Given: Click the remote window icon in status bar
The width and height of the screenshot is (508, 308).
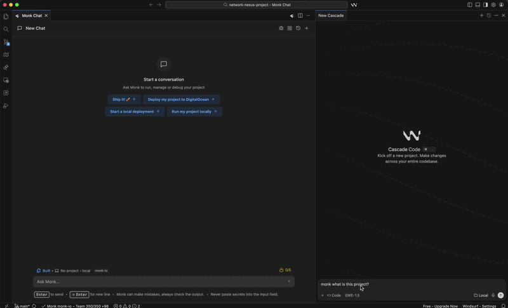Looking at the screenshot, I should pyautogui.click(x=6, y=306).
